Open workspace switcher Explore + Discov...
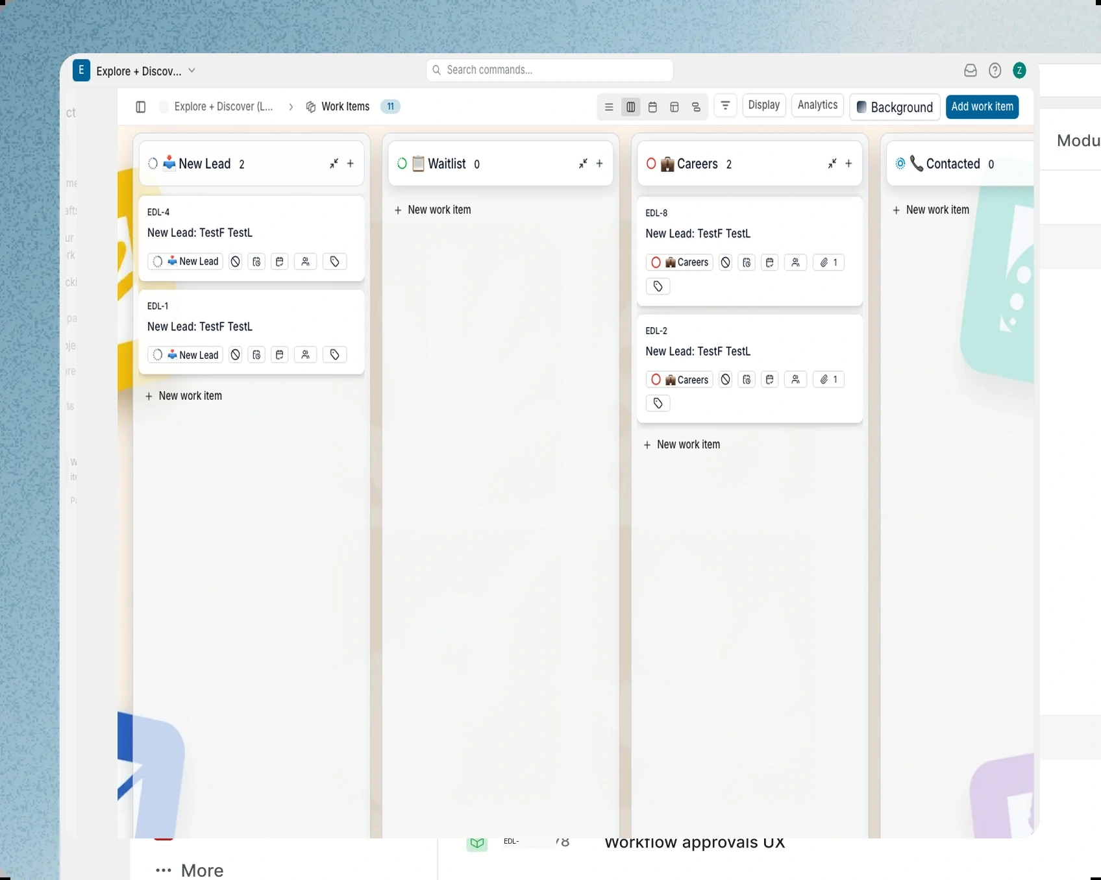 [134, 71]
